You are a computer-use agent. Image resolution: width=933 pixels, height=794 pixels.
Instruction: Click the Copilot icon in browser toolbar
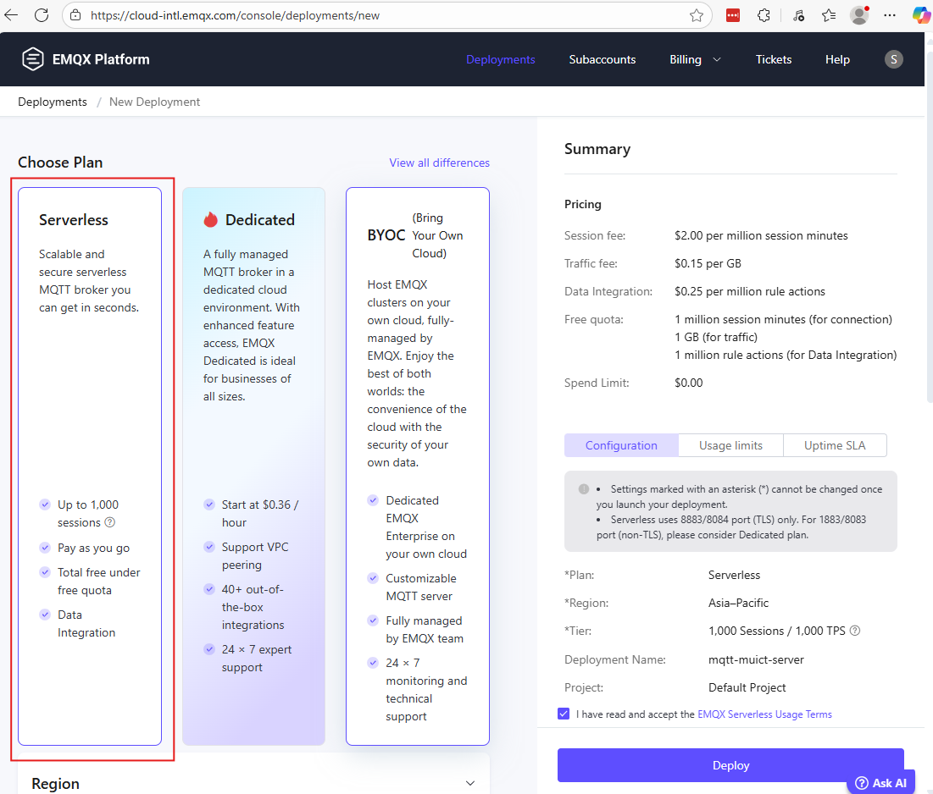point(920,15)
